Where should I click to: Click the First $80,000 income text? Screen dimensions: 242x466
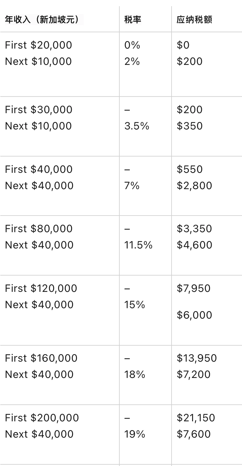pyautogui.click(x=38, y=229)
